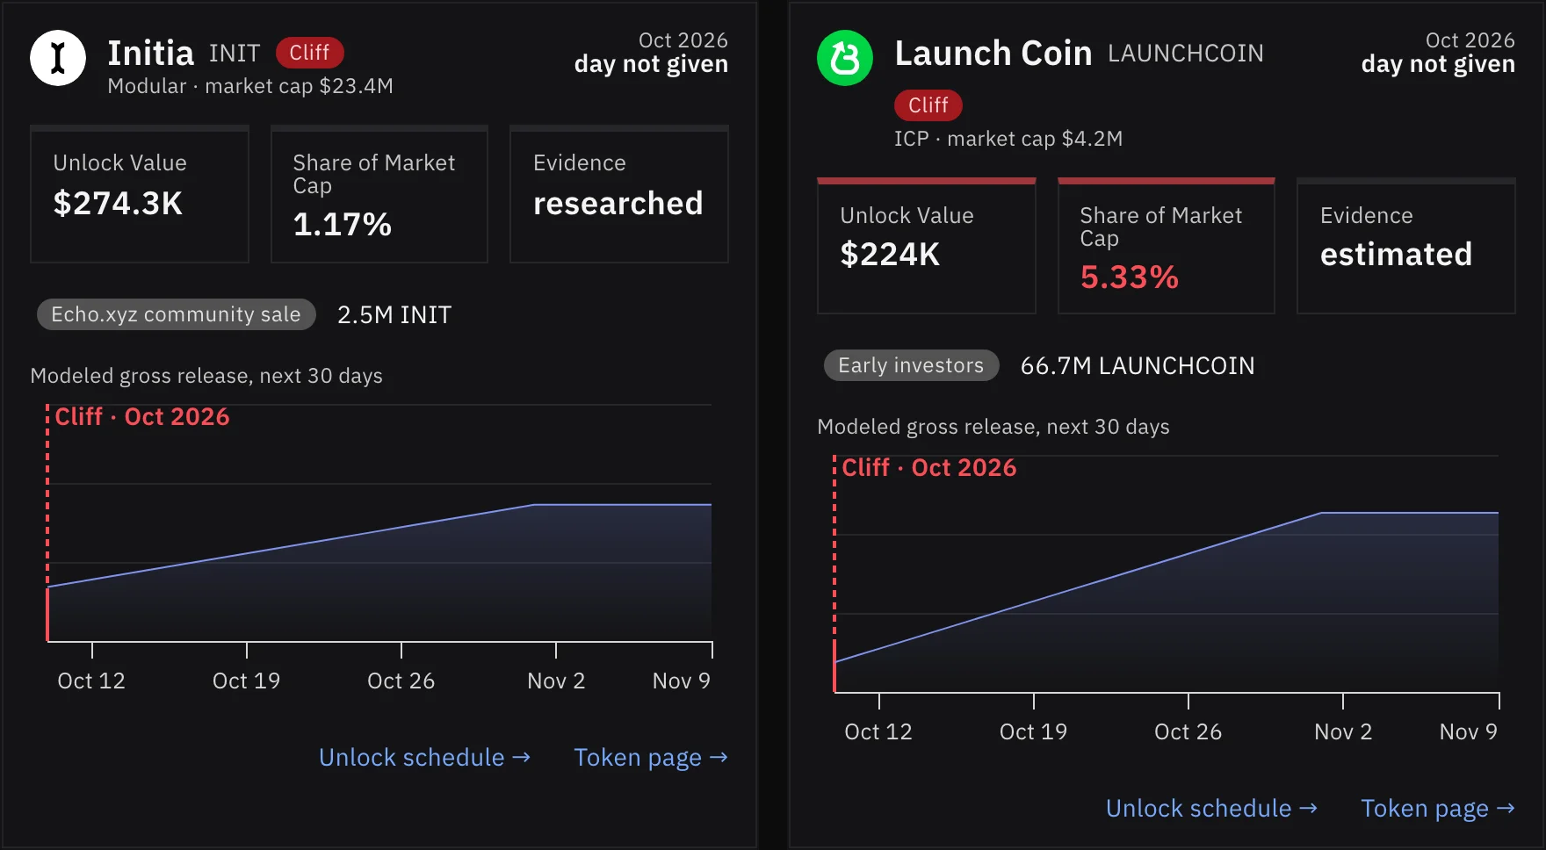Click the Launch Coin green logo icon
1546x850 pixels.
[x=845, y=58]
